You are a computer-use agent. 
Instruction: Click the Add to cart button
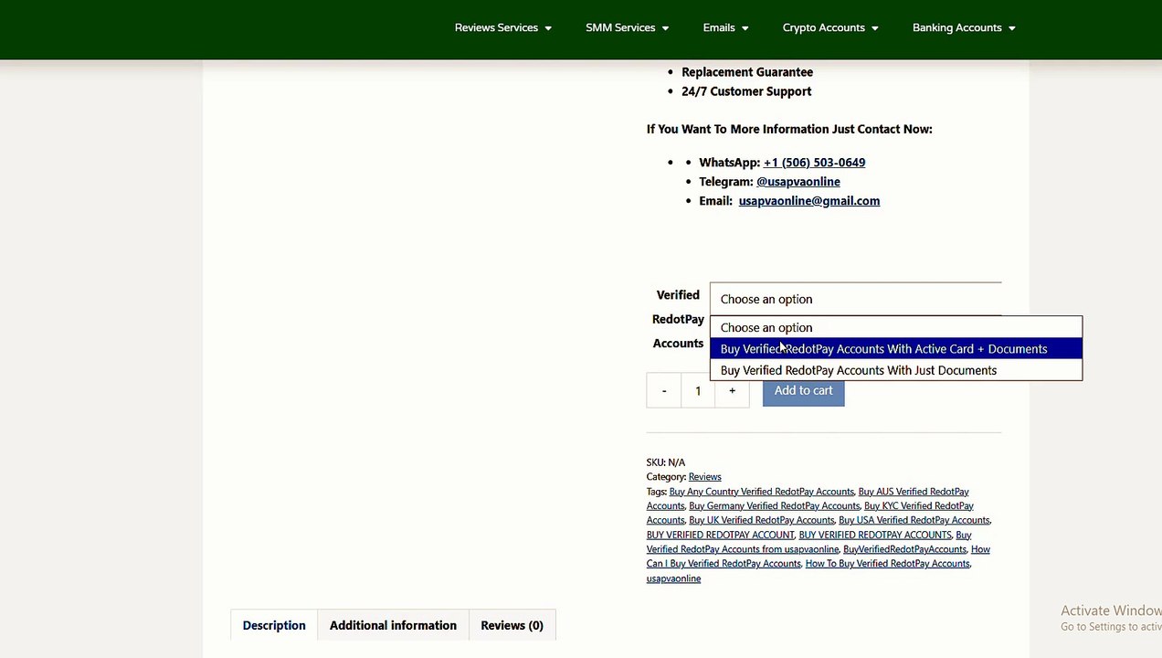tap(803, 391)
